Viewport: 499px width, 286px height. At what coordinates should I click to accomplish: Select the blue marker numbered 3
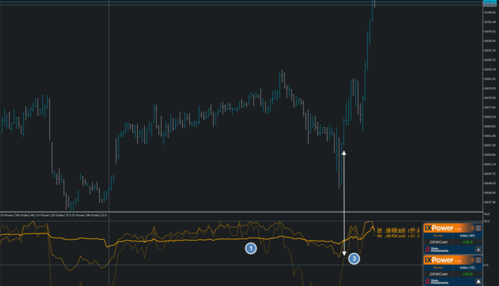point(354,258)
